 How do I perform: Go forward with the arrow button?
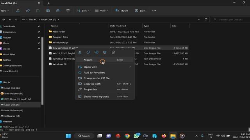point(4,19)
